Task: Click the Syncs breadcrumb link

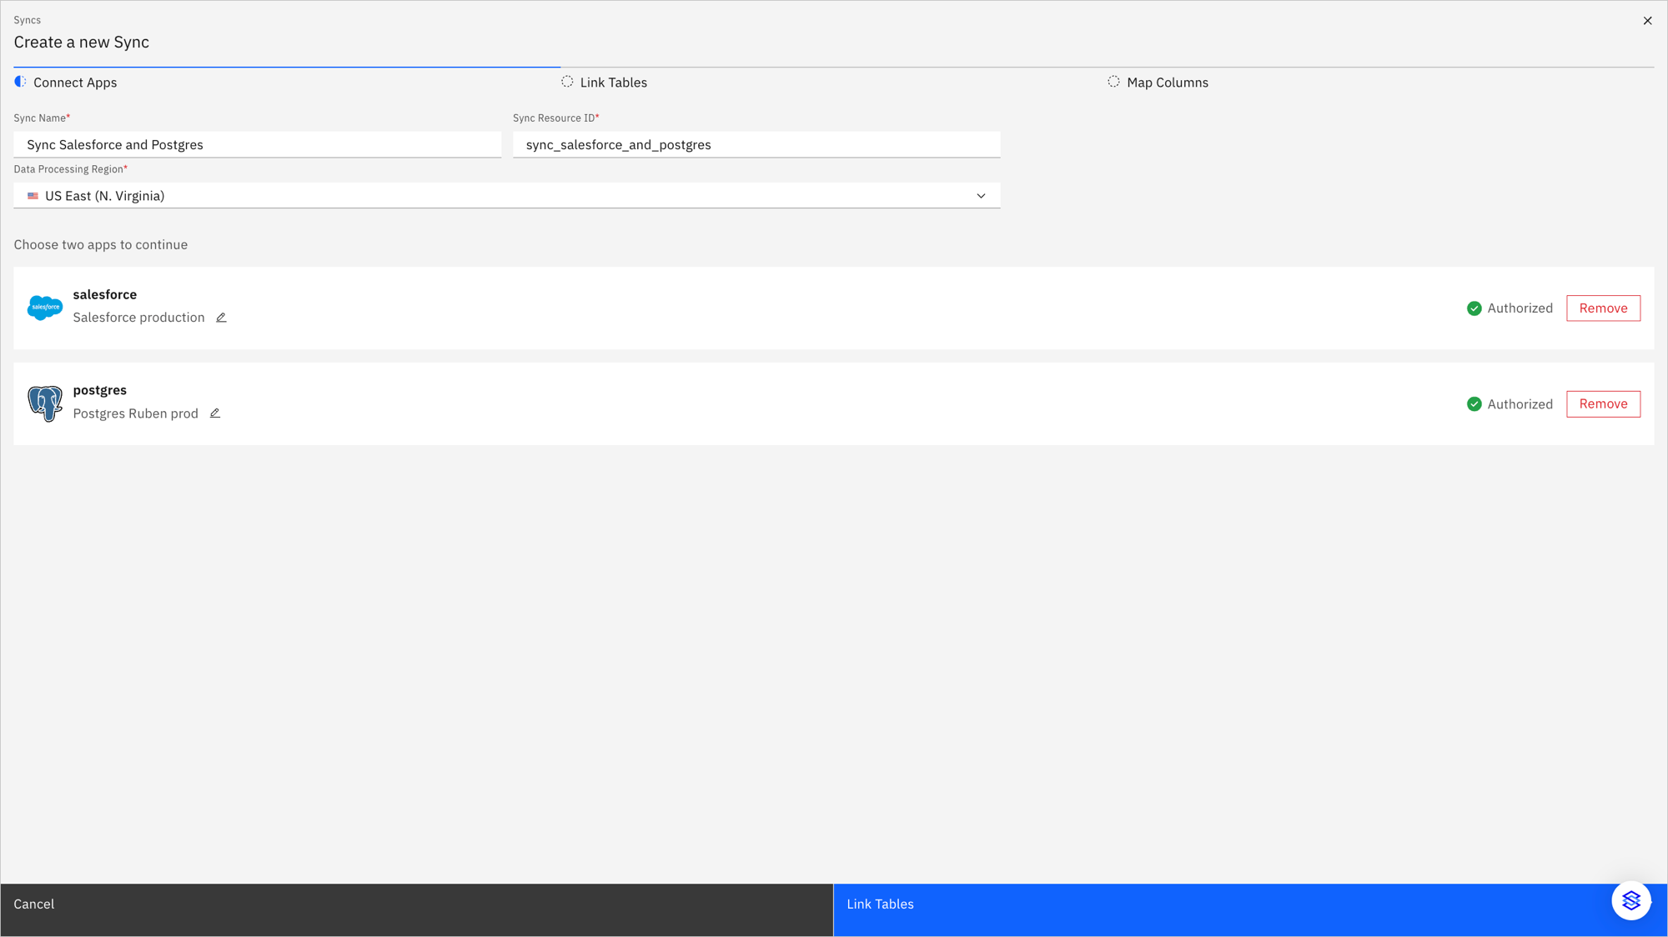Action: (x=28, y=20)
